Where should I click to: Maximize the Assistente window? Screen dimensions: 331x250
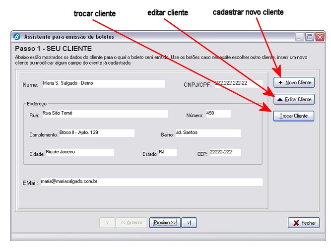click(x=310, y=37)
